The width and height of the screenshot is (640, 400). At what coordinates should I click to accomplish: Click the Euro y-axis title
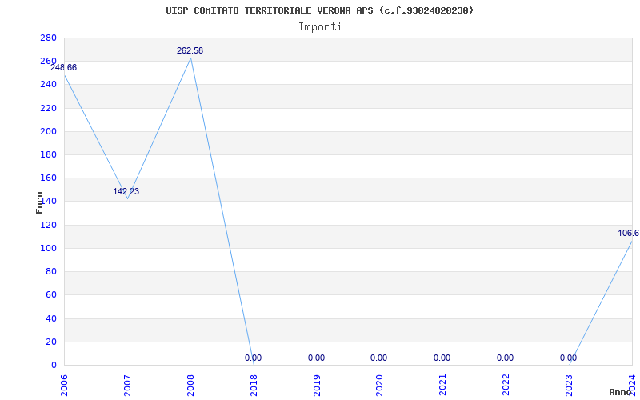39,202
